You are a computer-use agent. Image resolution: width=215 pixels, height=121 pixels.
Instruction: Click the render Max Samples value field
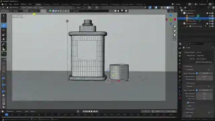click(204, 93)
